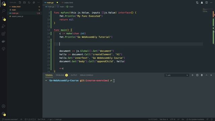Click the Go 1.14.4 version indicator
This screenshot has height=121, width=215.
pos(41,119)
